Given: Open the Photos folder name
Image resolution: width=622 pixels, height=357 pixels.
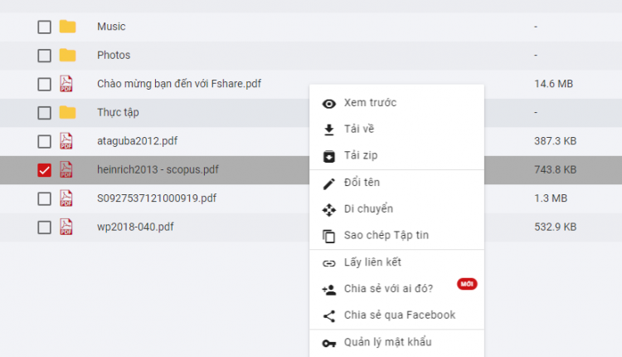Looking at the screenshot, I should point(114,55).
